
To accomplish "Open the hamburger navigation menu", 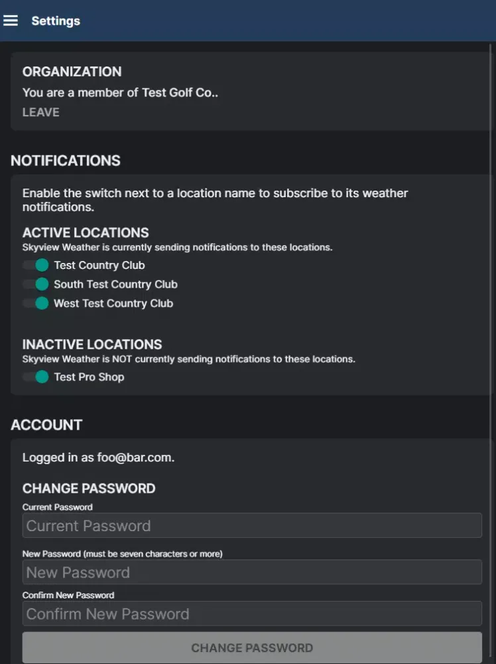I will click(x=11, y=21).
